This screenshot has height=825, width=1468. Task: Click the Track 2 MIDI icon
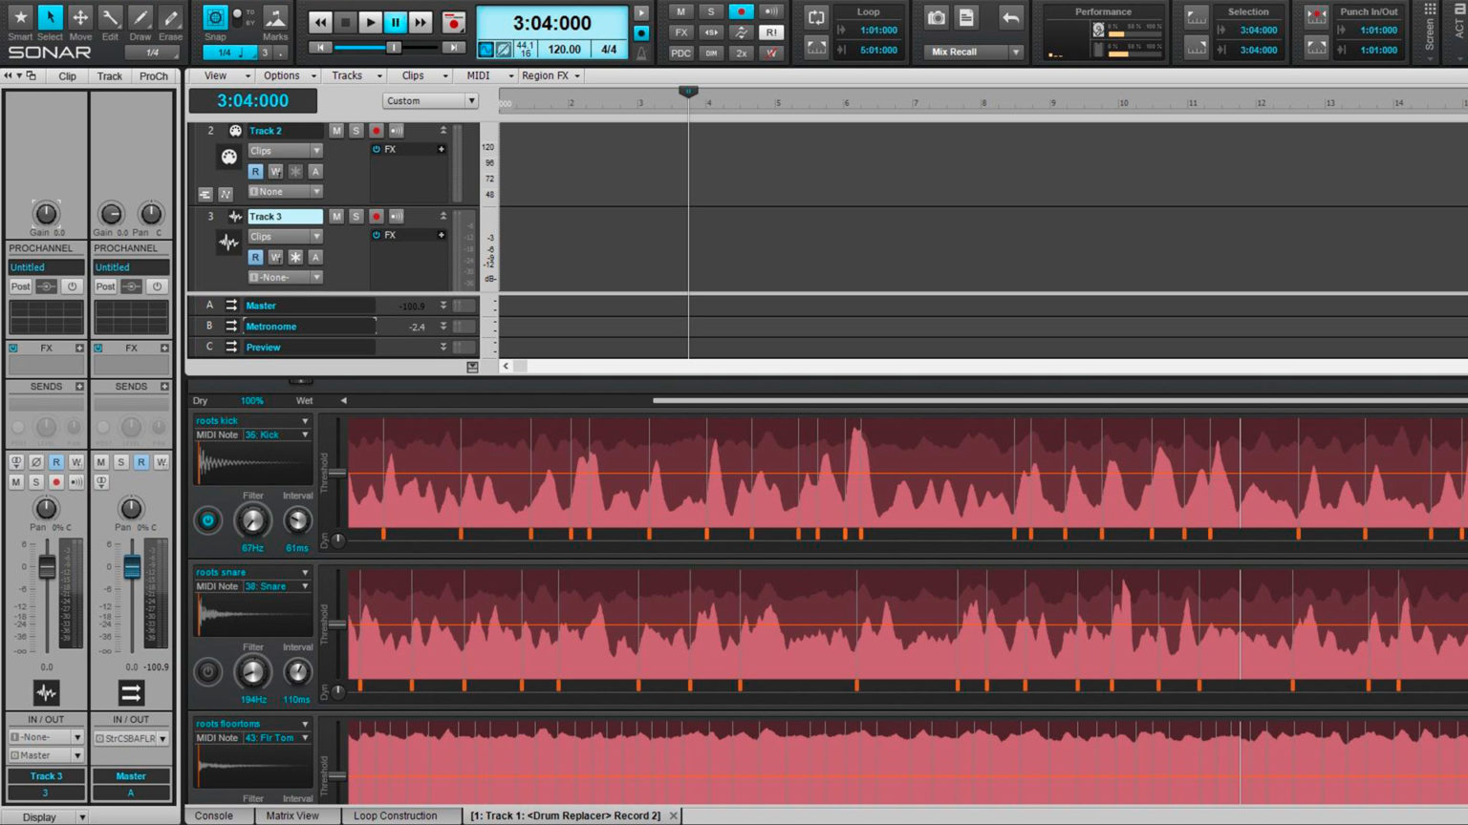tap(229, 158)
